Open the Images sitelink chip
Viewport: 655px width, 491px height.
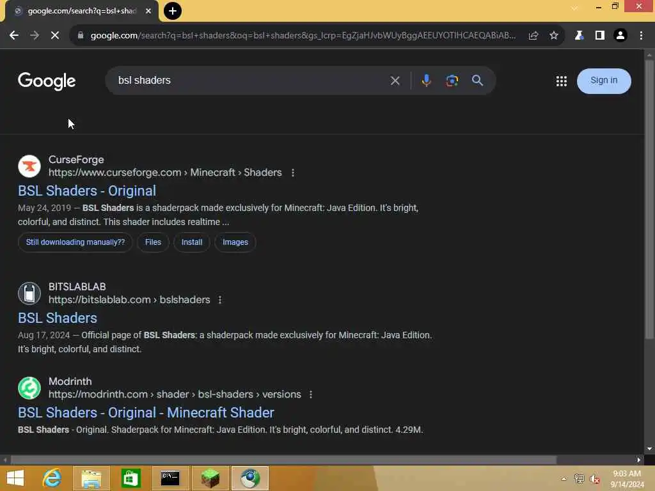tap(235, 242)
